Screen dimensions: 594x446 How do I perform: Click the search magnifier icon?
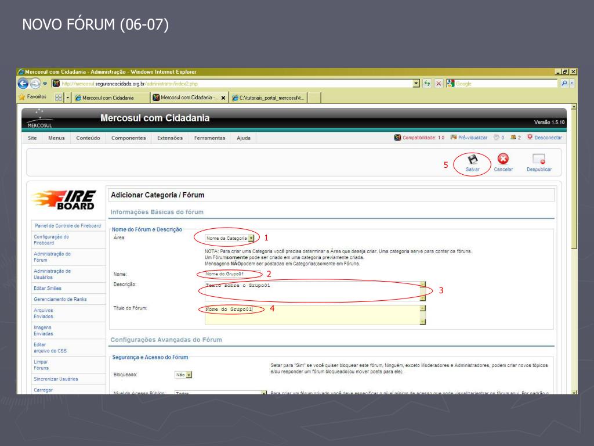(x=564, y=84)
